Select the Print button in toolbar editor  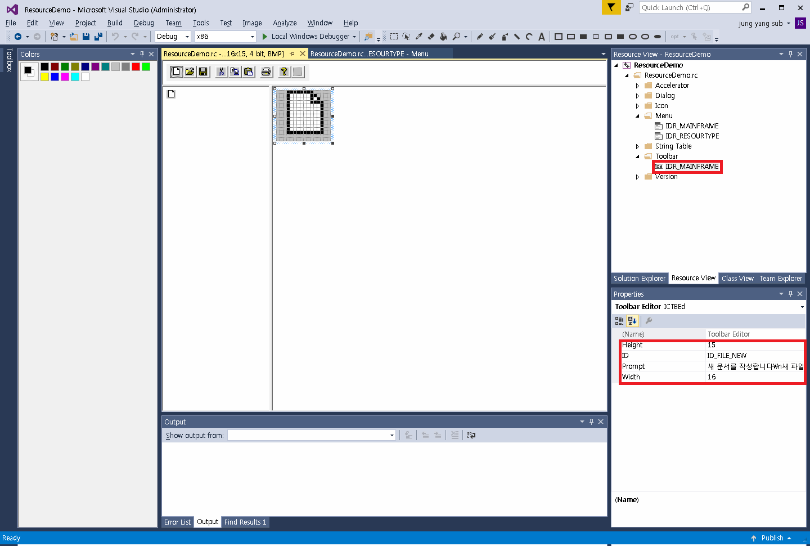(x=266, y=71)
